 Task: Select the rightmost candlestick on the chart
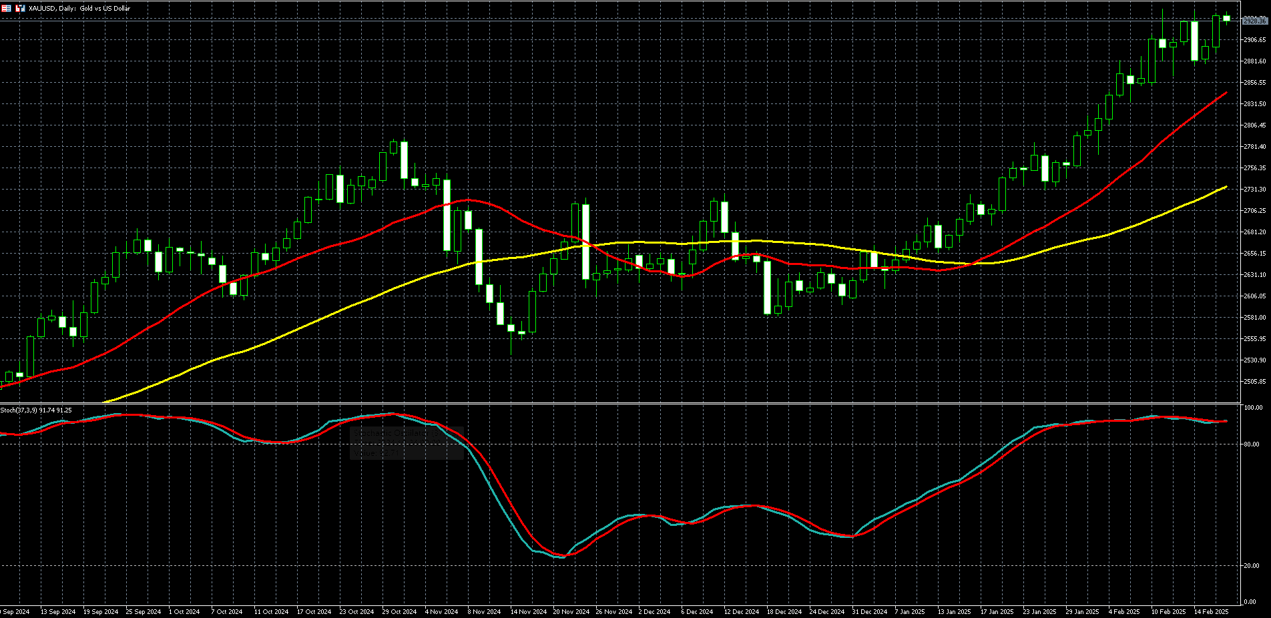(1226, 19)
